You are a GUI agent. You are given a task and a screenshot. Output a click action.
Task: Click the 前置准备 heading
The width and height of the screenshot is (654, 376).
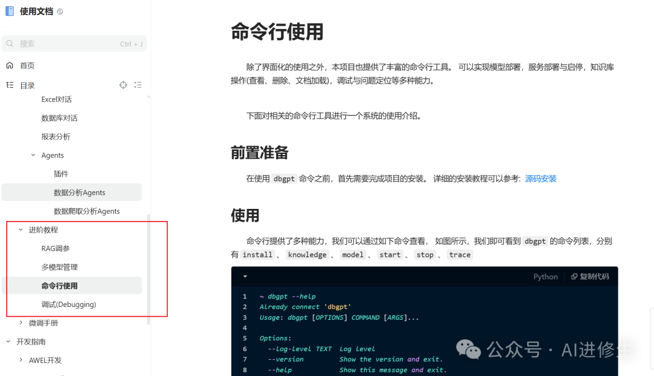(x=259, y=153)
